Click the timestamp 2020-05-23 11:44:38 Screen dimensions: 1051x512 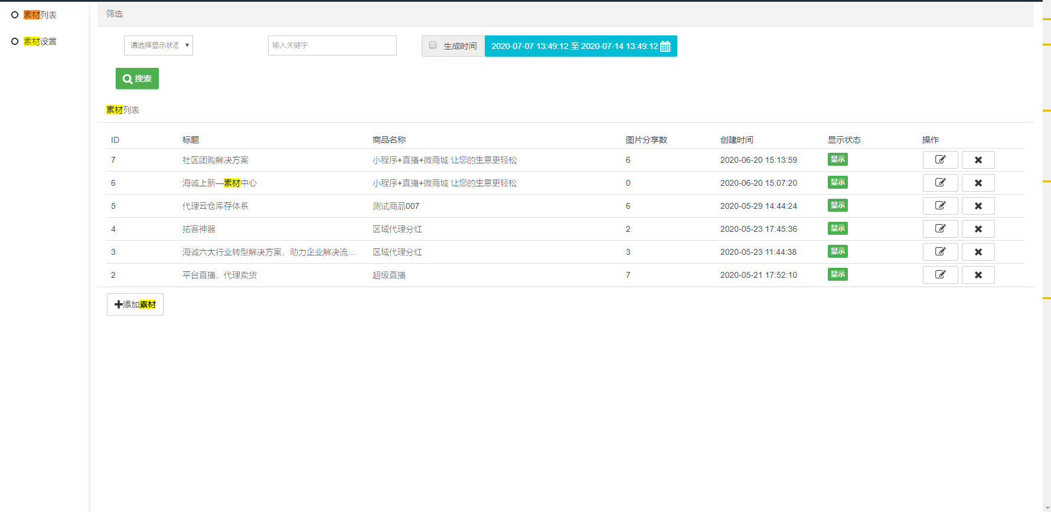[x=759, y=252]
